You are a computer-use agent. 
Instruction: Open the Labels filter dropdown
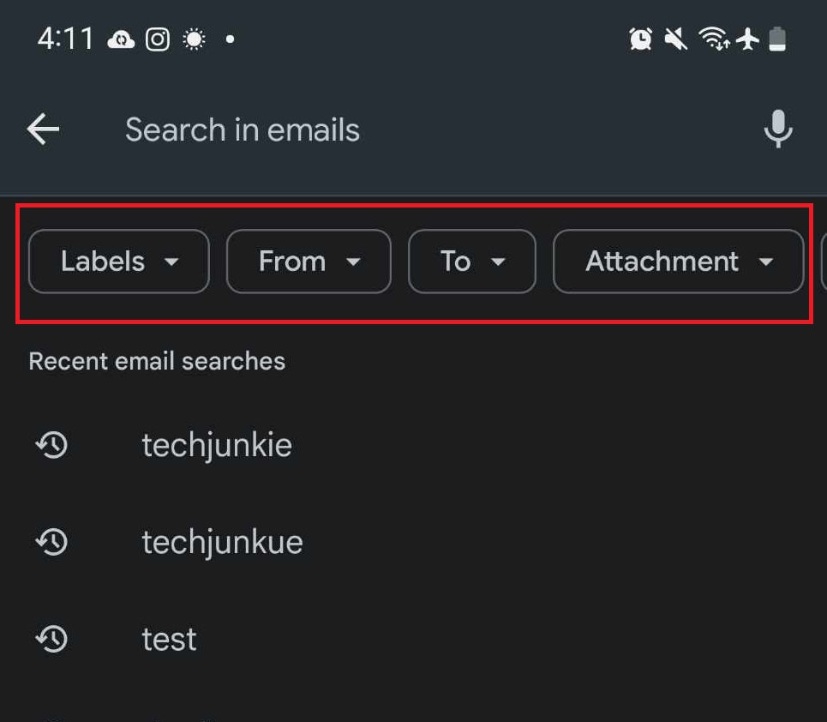point(119,262)
